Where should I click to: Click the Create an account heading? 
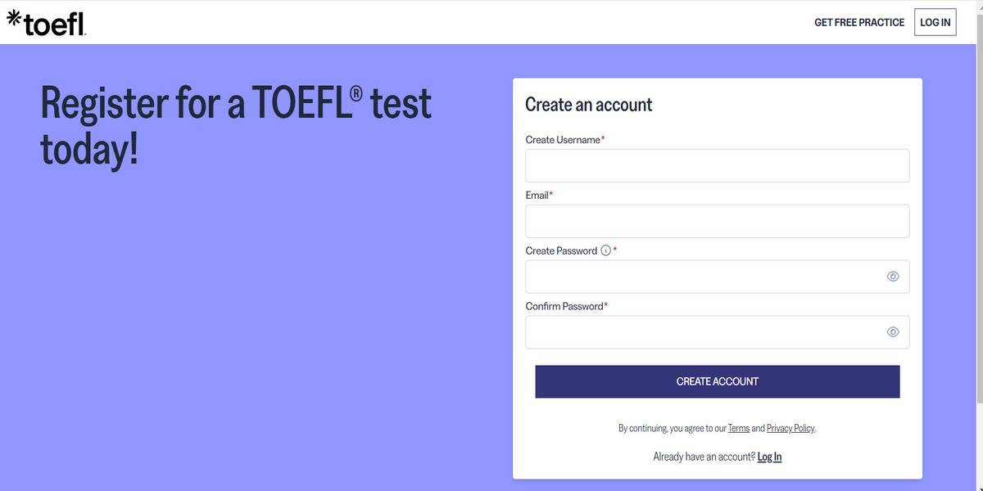pos(588,103)
